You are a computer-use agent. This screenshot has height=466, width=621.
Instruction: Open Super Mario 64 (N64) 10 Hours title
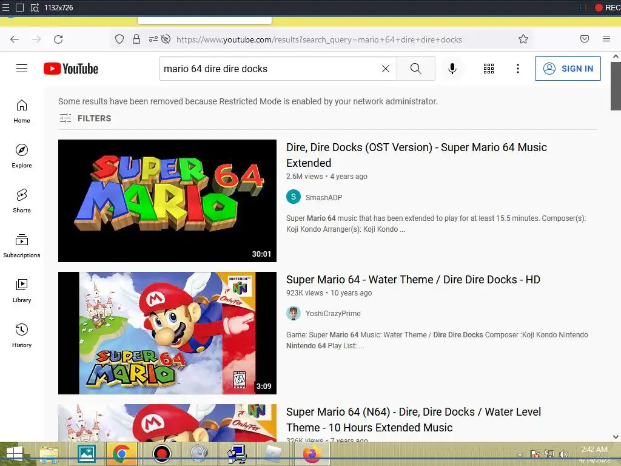coord(414,420)
